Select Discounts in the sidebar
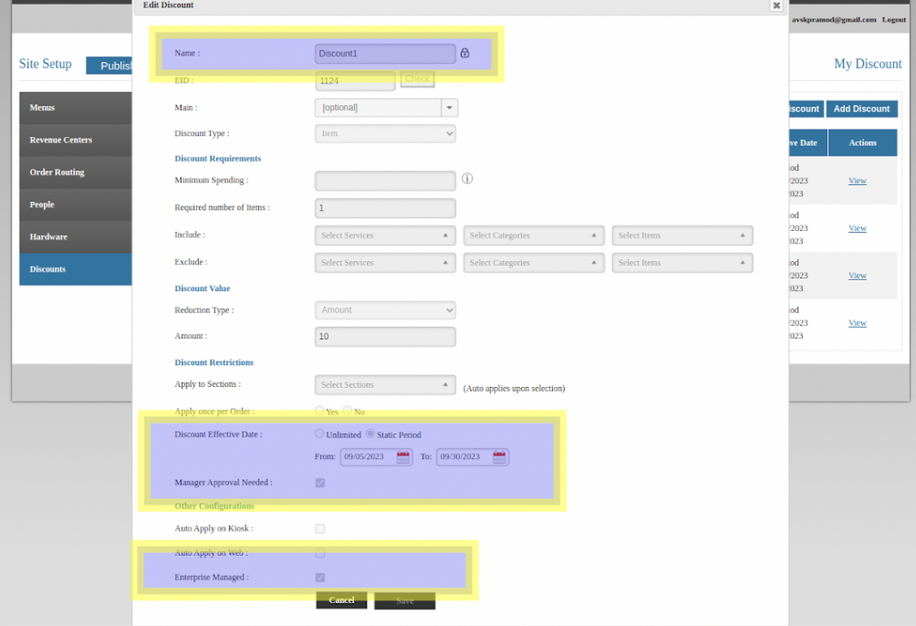The height and width of the screenshot is (626, 916). point(76,269)
